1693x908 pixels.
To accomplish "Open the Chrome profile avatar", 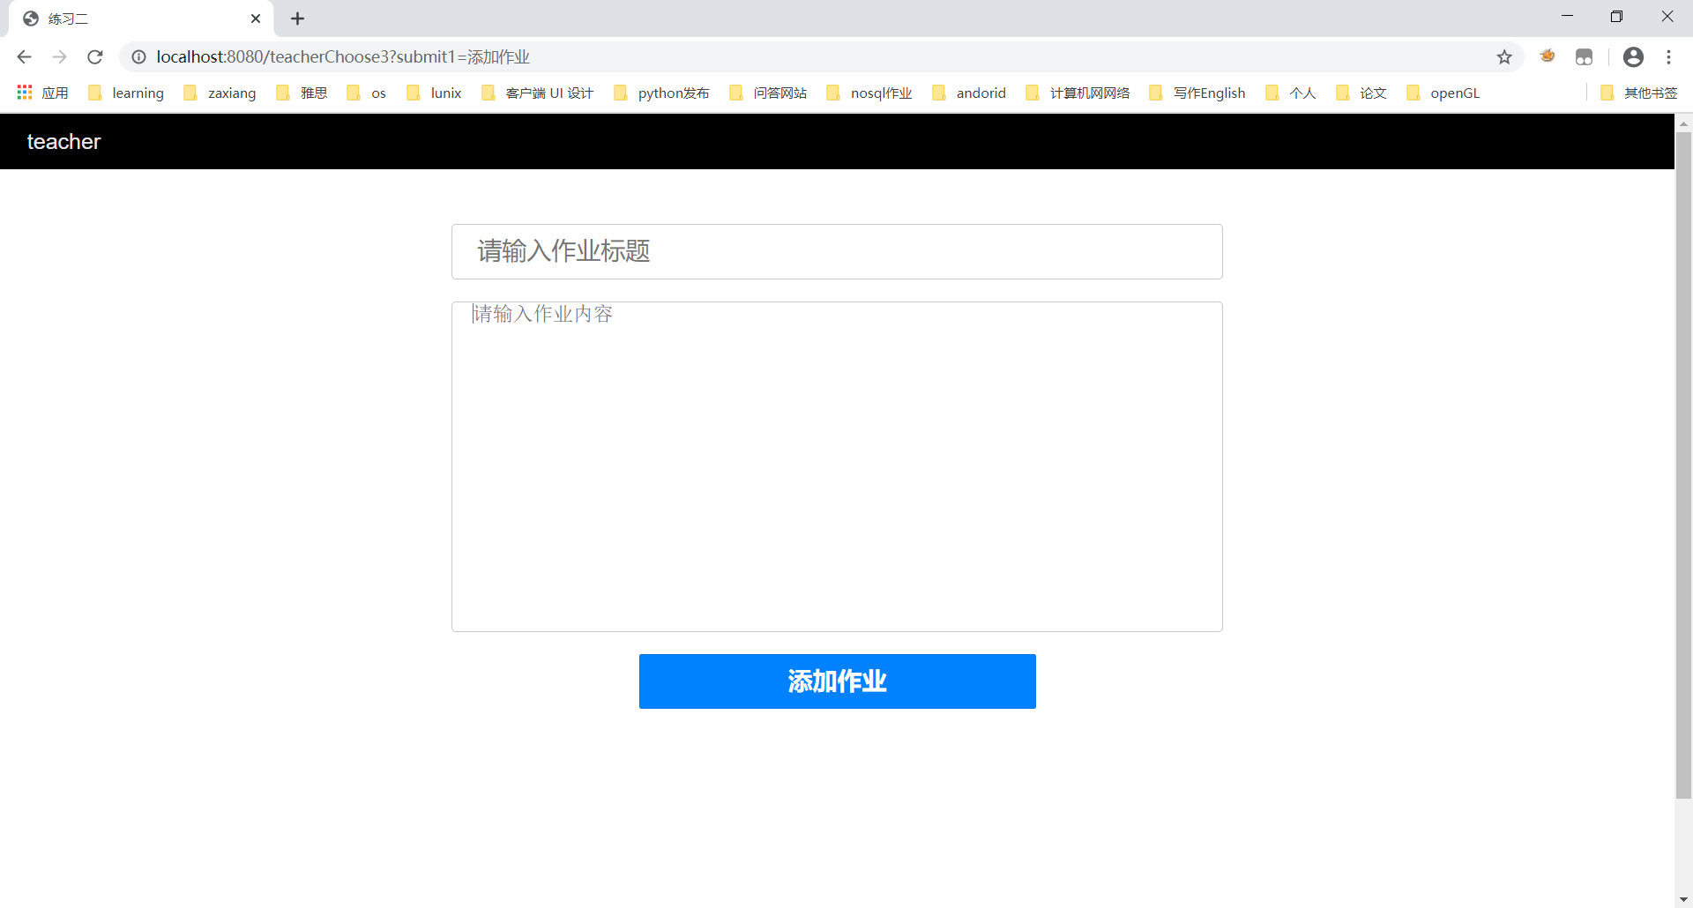I will 1633,56.
